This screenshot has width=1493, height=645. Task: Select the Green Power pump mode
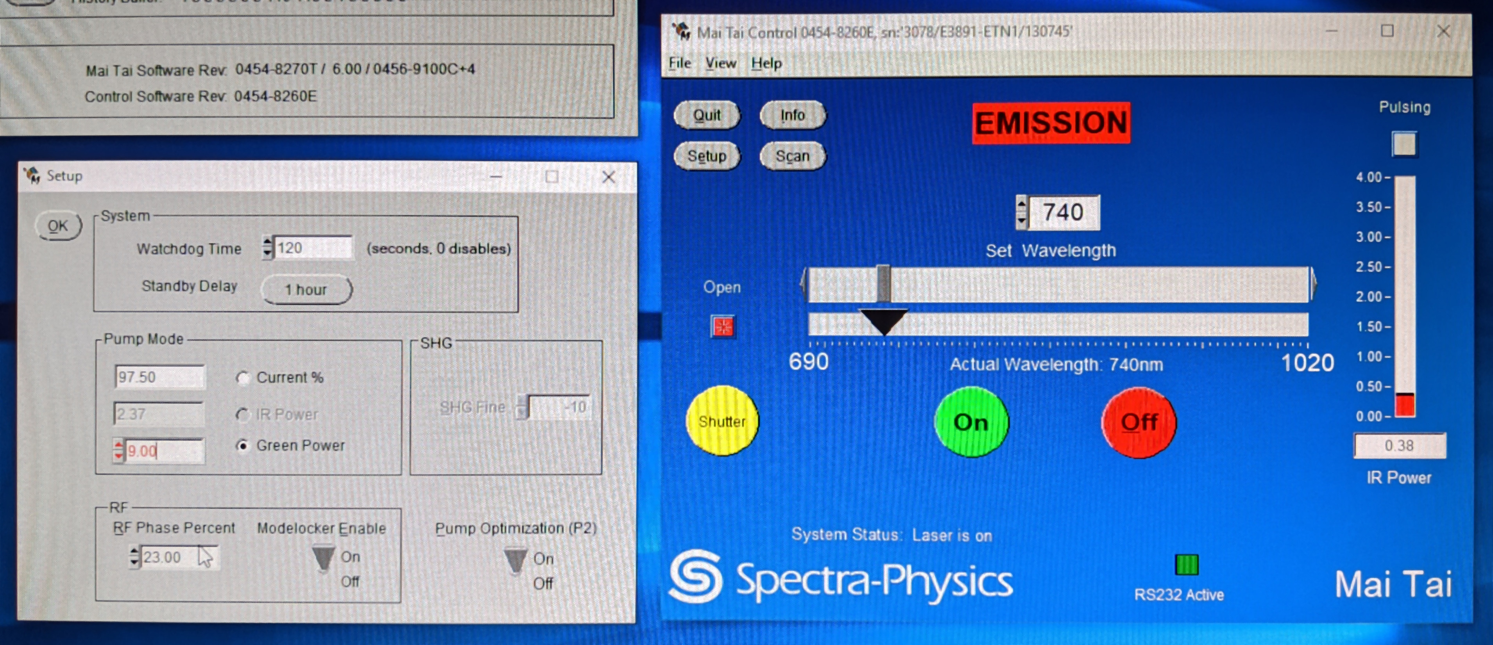[243, 445]
